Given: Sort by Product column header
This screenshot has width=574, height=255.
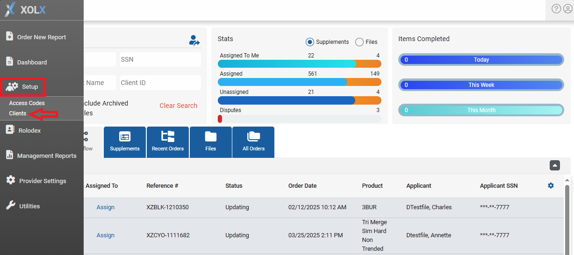Looking at the screenshot, I should coord(373,186).
